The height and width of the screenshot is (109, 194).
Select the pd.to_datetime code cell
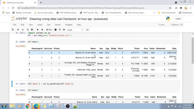click(x=103, y=84)
